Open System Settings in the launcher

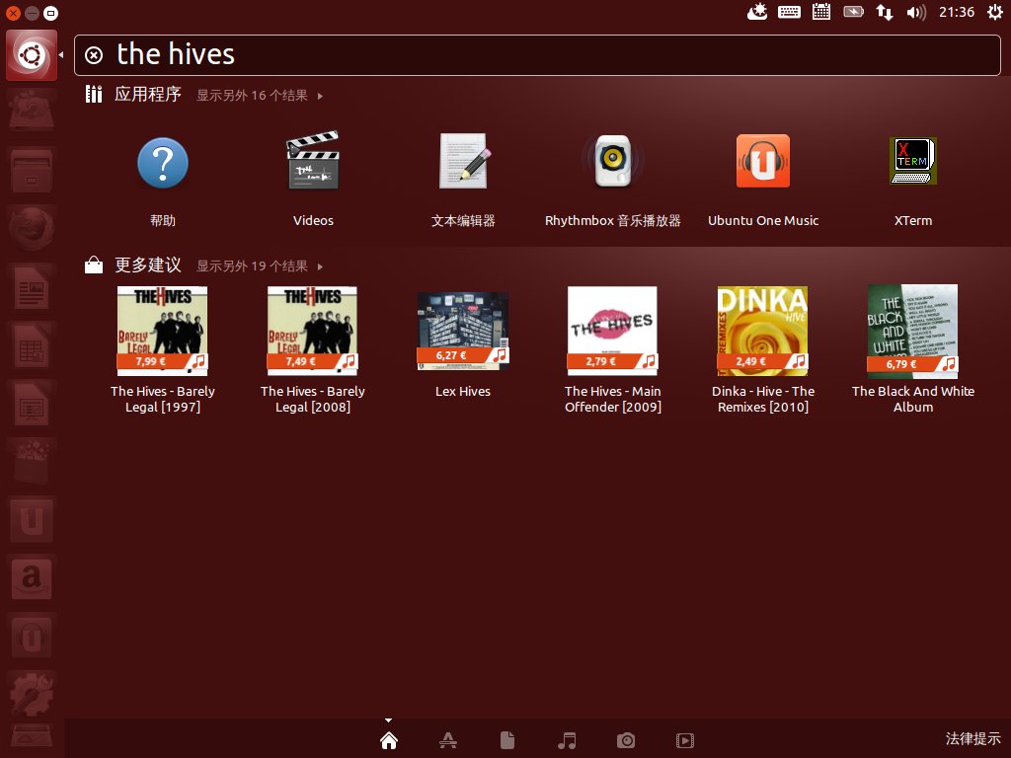(32, 694)
